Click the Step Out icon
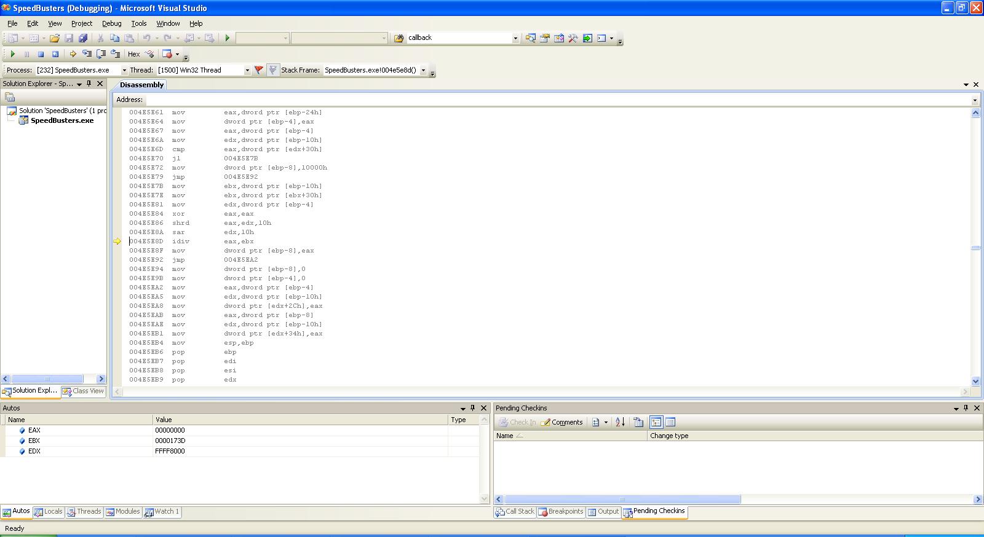Viewport: 984px width, 537px height. click(x=115, y=54)
